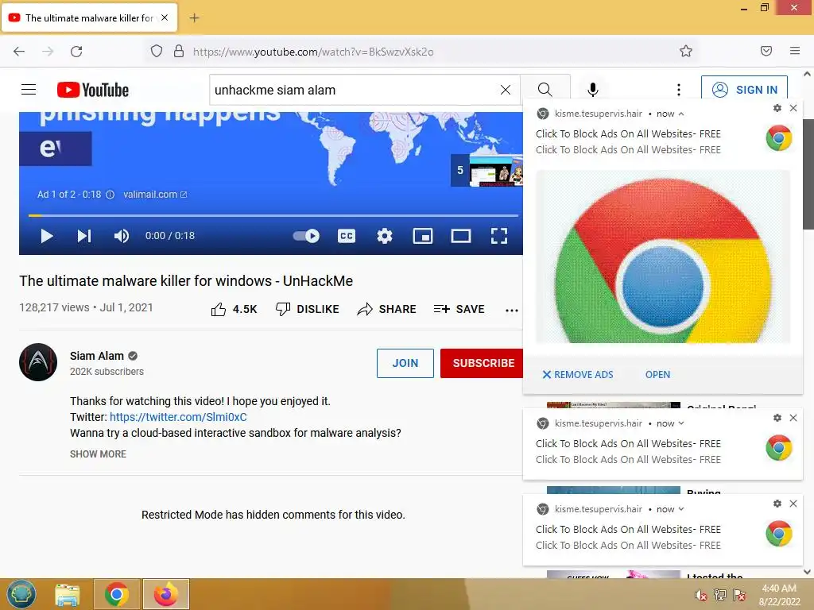Open more actions ellipsis under video
This screenshot has width=814, height=610.
click(x=512, y=311)
